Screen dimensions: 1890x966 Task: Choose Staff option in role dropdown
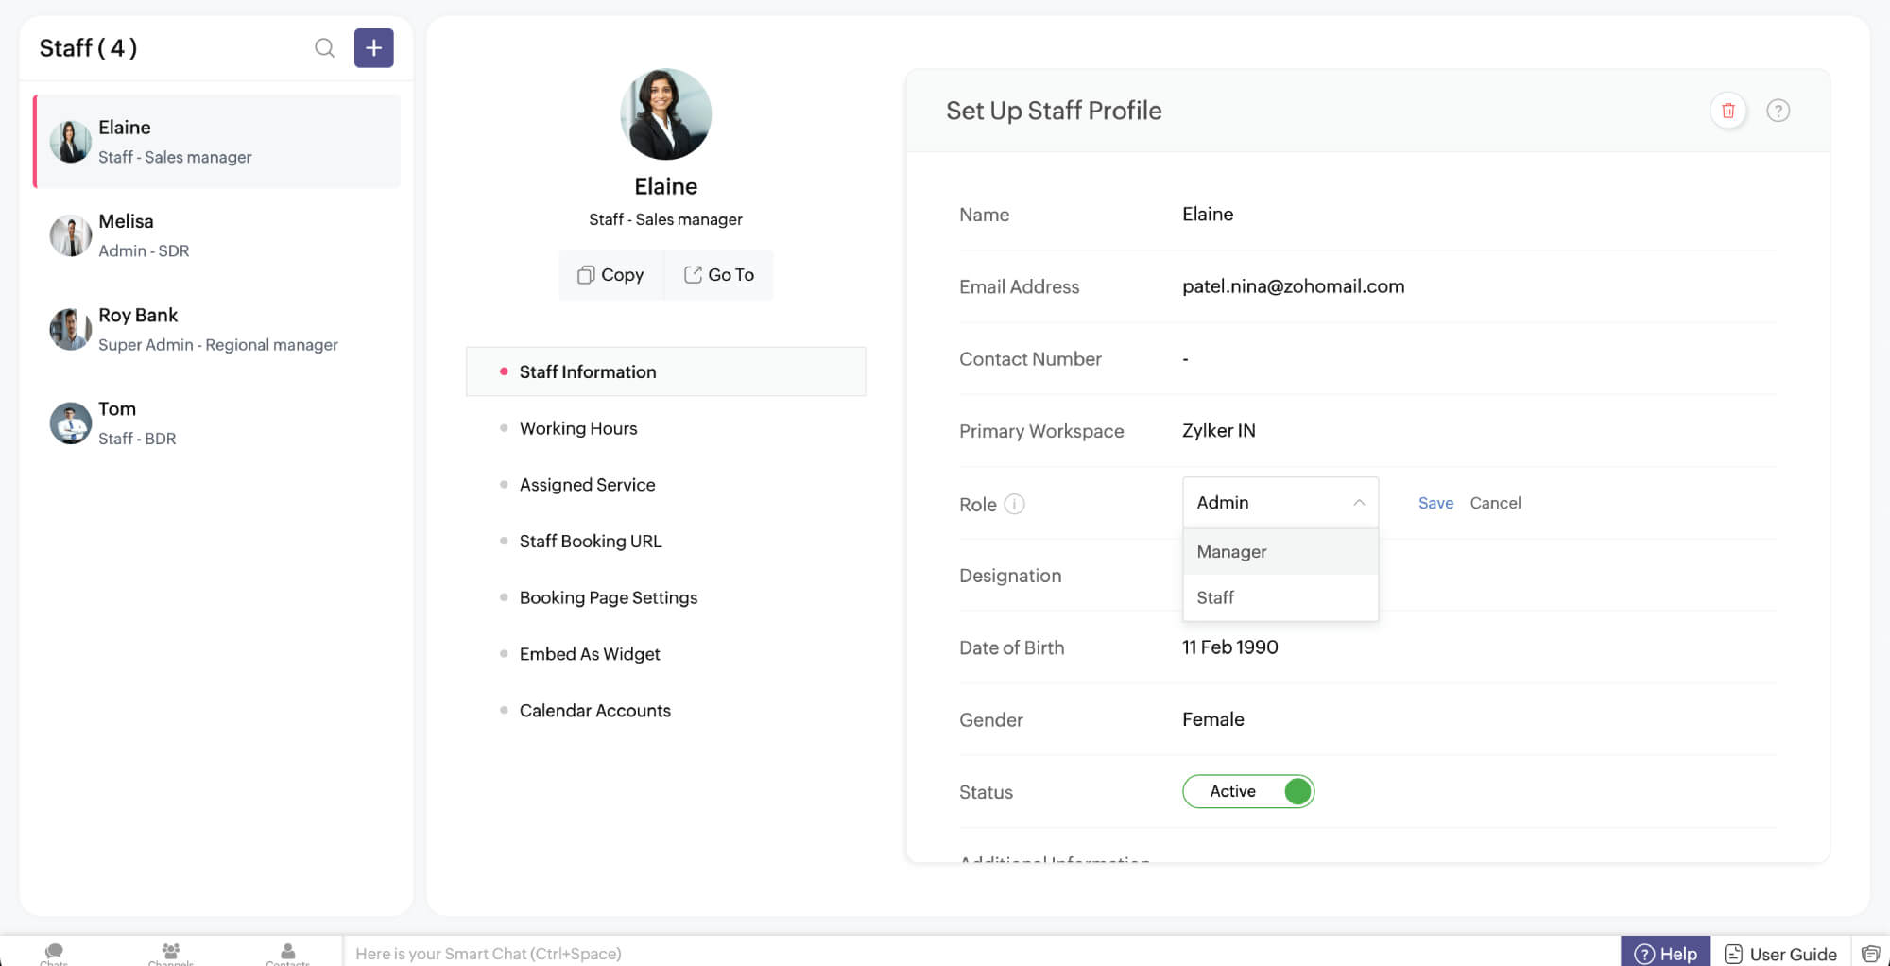[1215, 597]
